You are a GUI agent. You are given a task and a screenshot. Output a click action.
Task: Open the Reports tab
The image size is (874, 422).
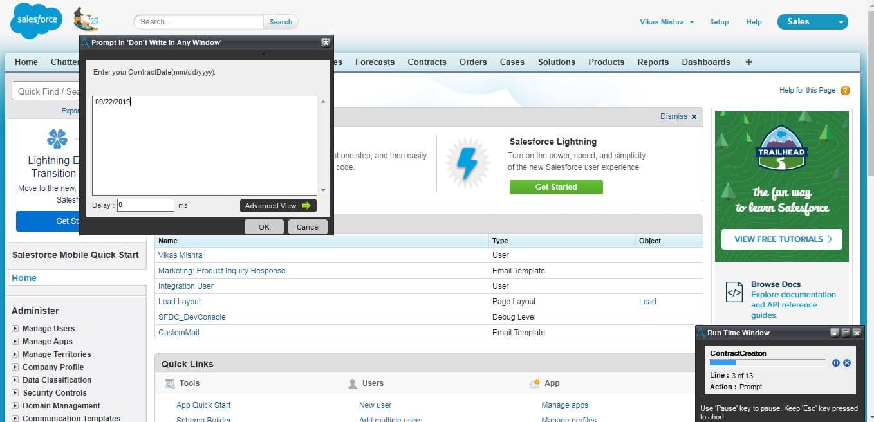click(x=653, y=62)
